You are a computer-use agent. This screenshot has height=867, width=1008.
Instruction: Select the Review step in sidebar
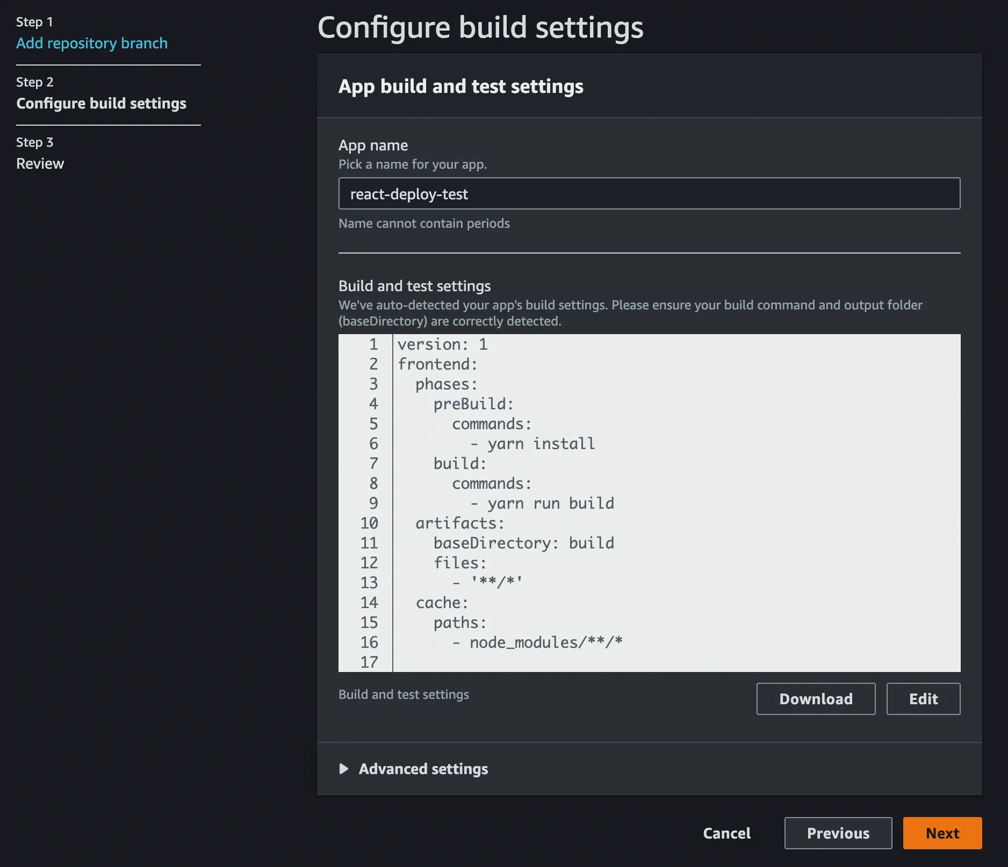pos(40,163)
